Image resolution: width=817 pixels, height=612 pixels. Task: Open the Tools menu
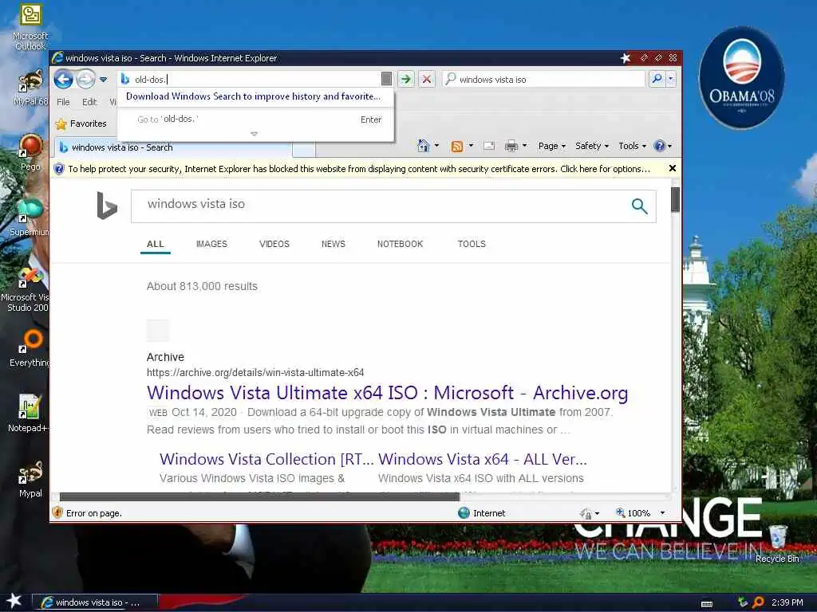(632, 147)
